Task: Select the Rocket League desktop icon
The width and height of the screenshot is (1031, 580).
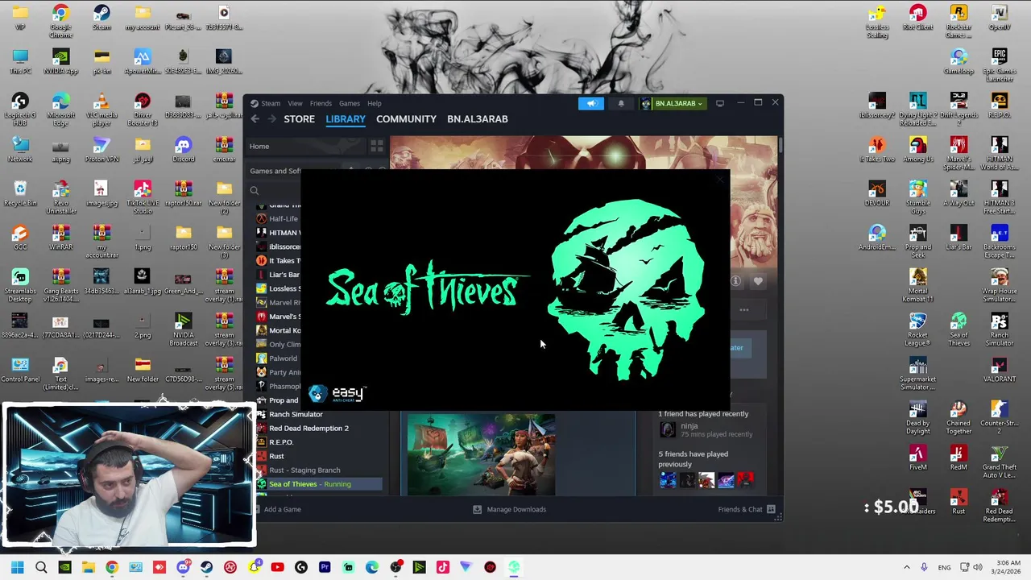Action: [x=917, y=329]
